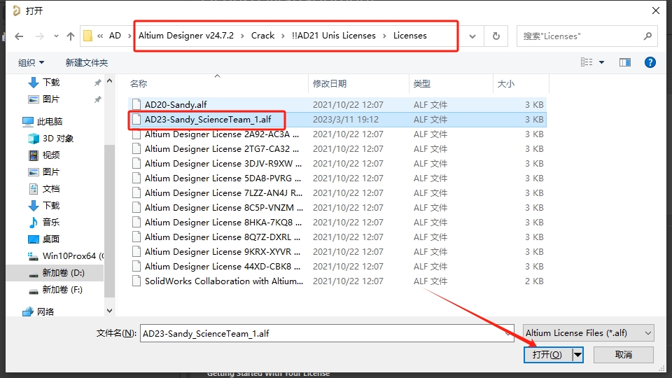Select Altium Designer License 8HKA-7KQ8 file

coord(337,223)
